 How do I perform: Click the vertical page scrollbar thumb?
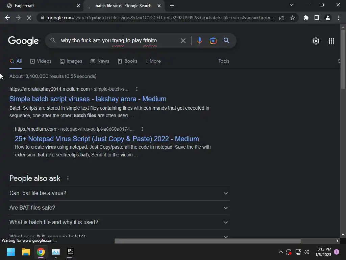point(343,59)
